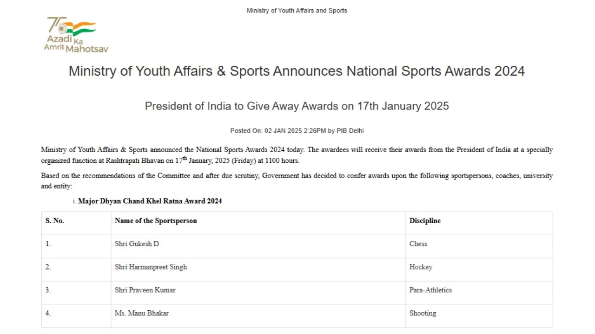
Task: Select the "Chess" discipline cell
Action: coord(418,244)
